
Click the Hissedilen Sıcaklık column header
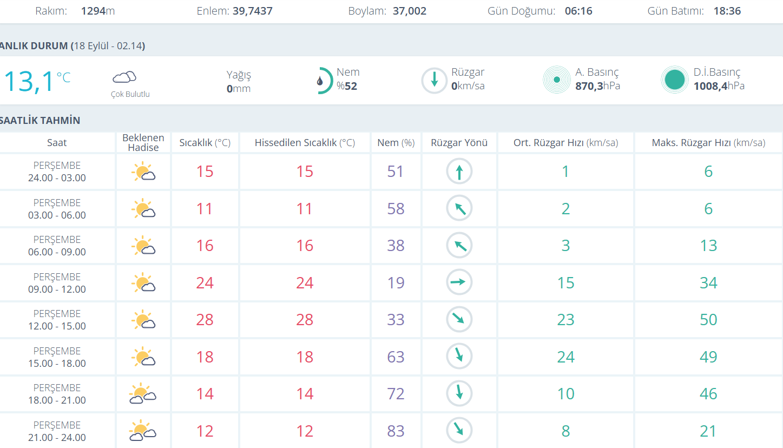(305, 143)
